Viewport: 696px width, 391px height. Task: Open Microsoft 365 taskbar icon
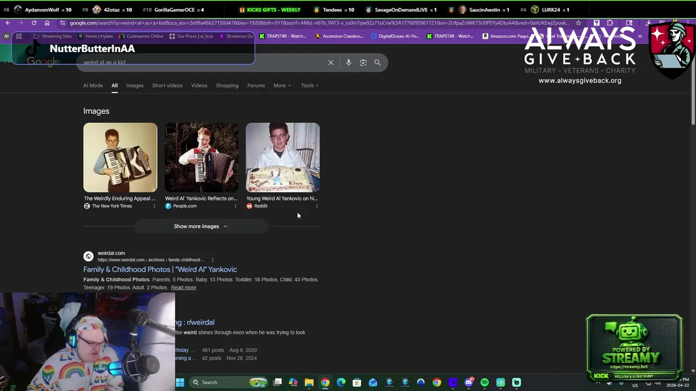[x=293, y=382]
